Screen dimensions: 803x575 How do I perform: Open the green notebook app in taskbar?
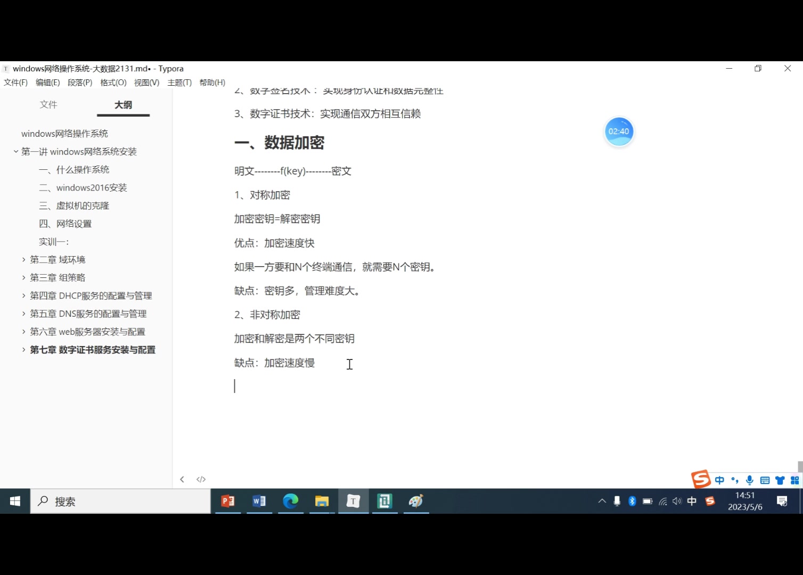point(385,501)
